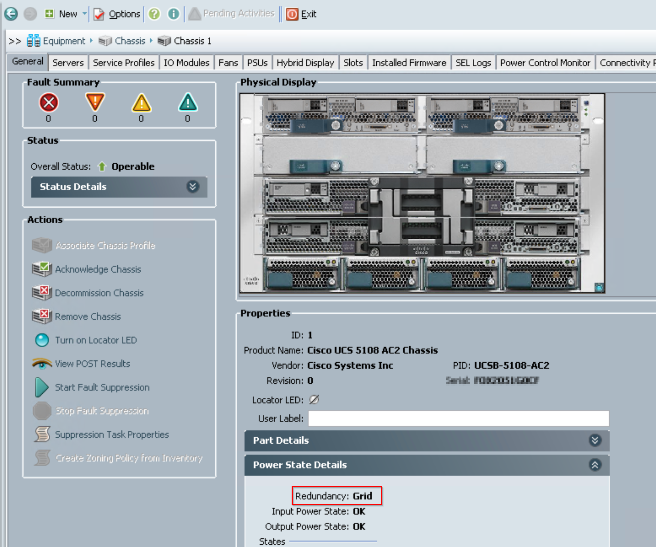The width and height of the screenshot is (656, 547).
Task: Click disabled Create Zoning Policy from Inventory
Action: pyautogui.click(x=129, y=458)
